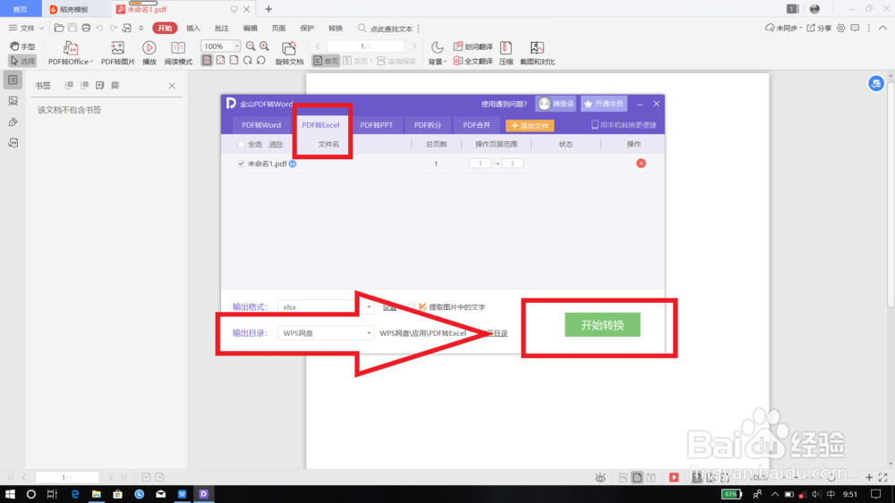The image size is (895, 503).
Task: Click the 划词翻译 translate tool
Action: pos(473,46)
